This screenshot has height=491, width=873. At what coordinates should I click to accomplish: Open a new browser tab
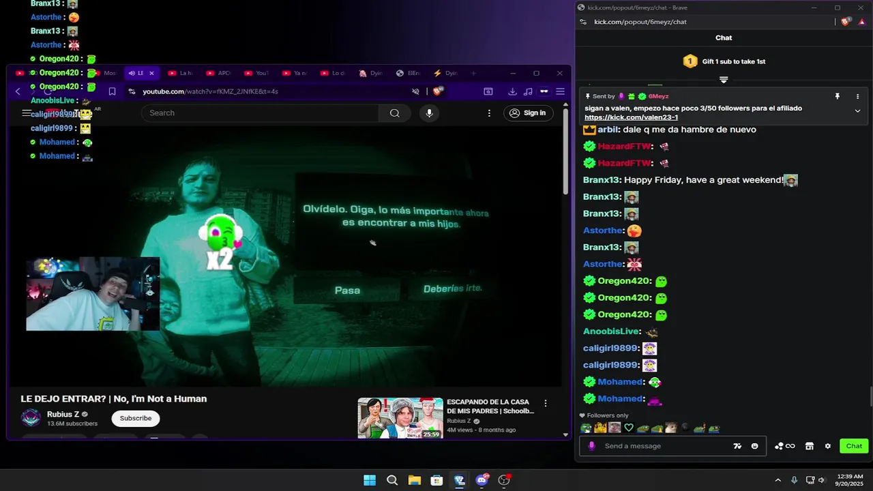tap(473, 73)
